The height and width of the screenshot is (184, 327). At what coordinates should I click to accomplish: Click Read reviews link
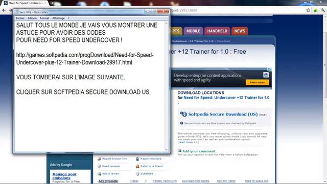click(111, 166)
